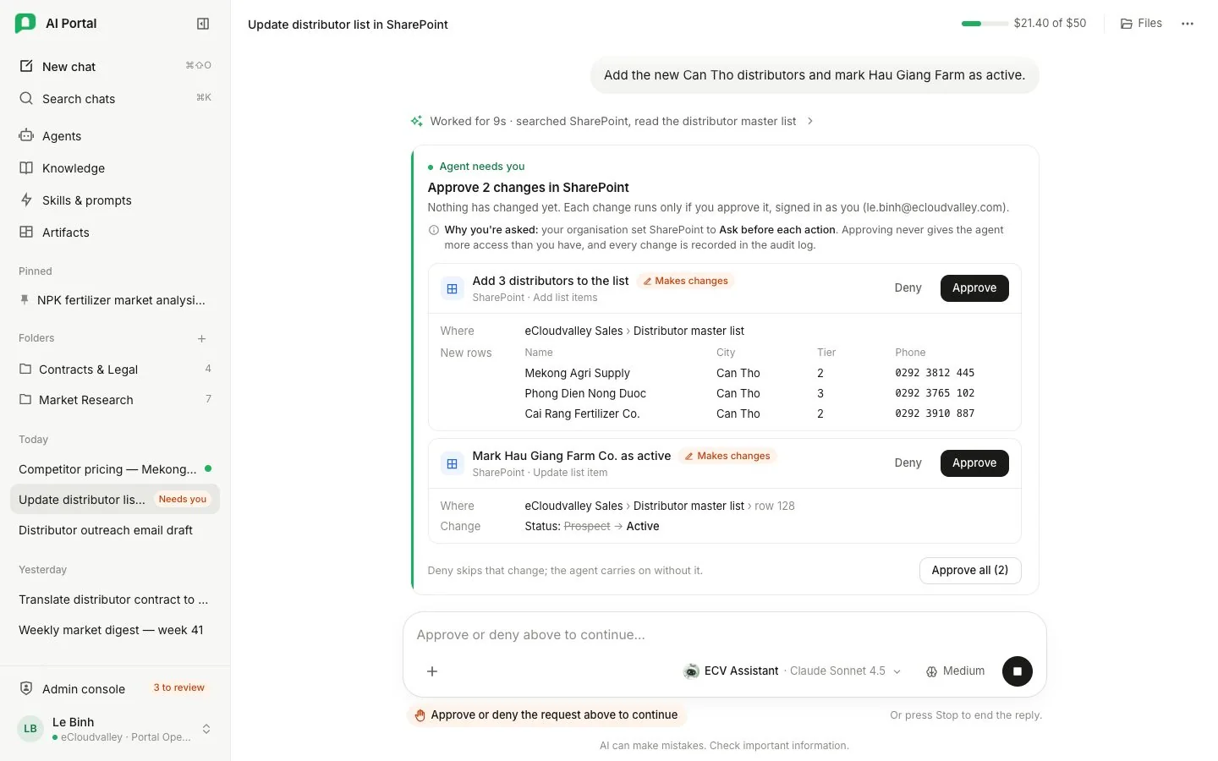Screen dimensions: 1218x761
Task: Open Weekly market digest — week 41
Action: pos(115,629)
